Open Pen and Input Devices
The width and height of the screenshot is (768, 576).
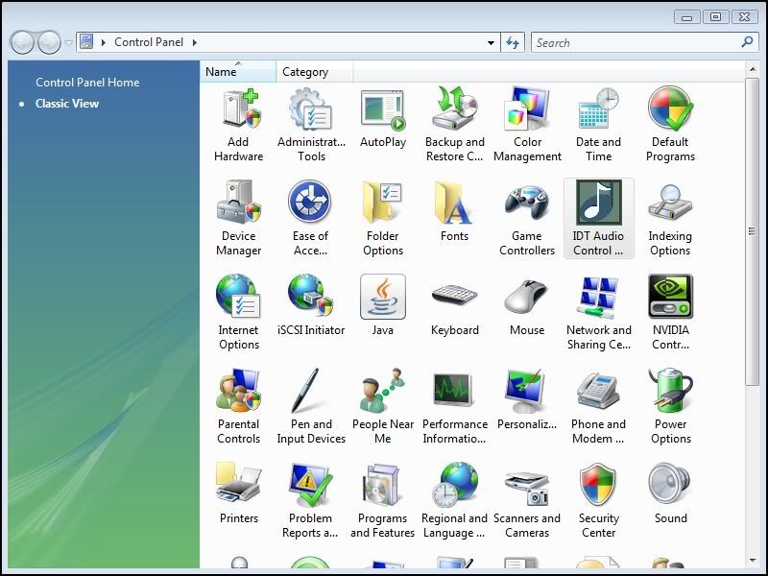[x=311, y=406]
